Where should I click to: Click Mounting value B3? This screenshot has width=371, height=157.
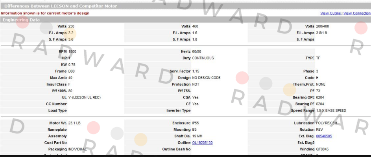[x=194, y=130]
